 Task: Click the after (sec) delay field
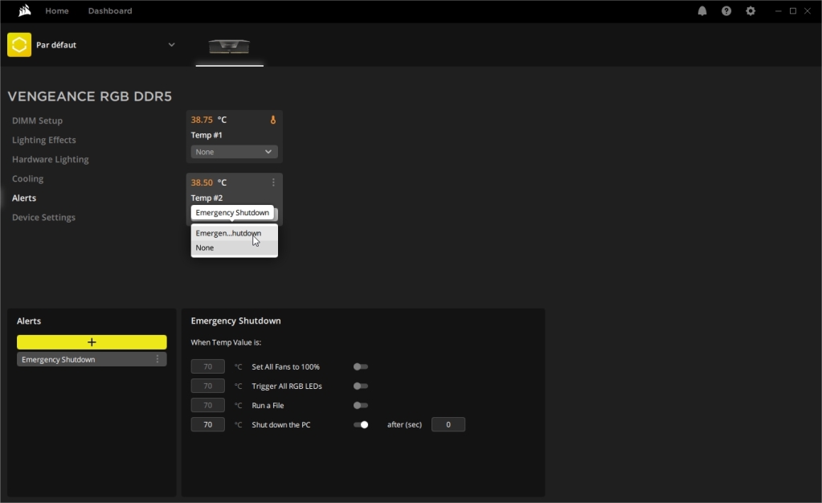448,425
